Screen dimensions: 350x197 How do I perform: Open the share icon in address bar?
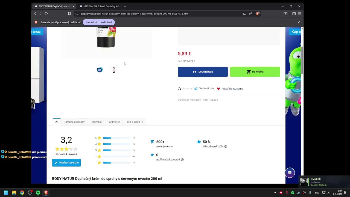[251, 14]
